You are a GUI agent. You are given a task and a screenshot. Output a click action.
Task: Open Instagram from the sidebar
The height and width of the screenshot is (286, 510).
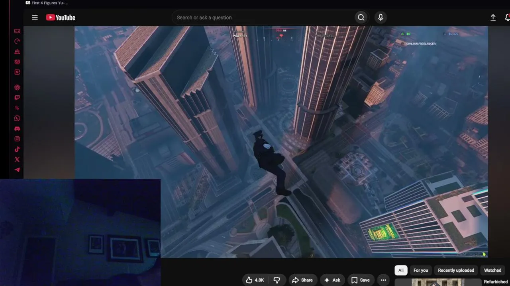click(x=17, y=139)
